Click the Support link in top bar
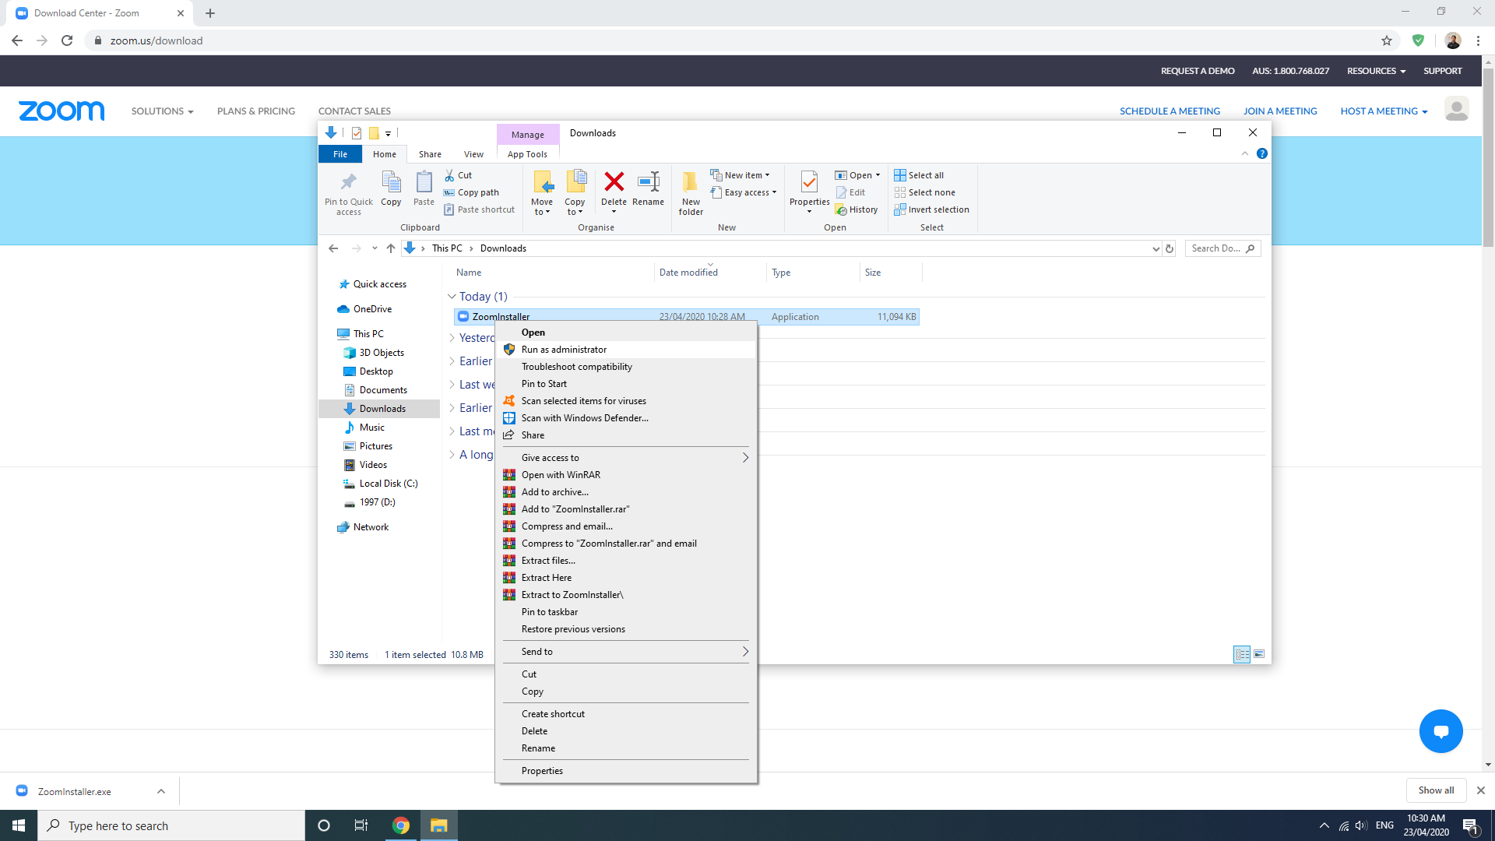This screenshot has height=841, width=1495. pyautogui.click(x=1442, y=71)
